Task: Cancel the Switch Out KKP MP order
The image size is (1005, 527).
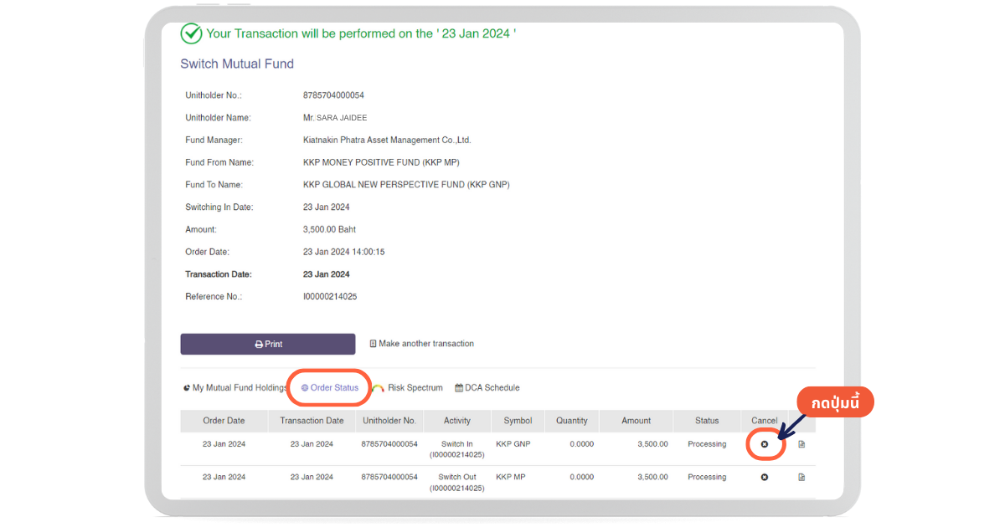Action: (764, 477)
